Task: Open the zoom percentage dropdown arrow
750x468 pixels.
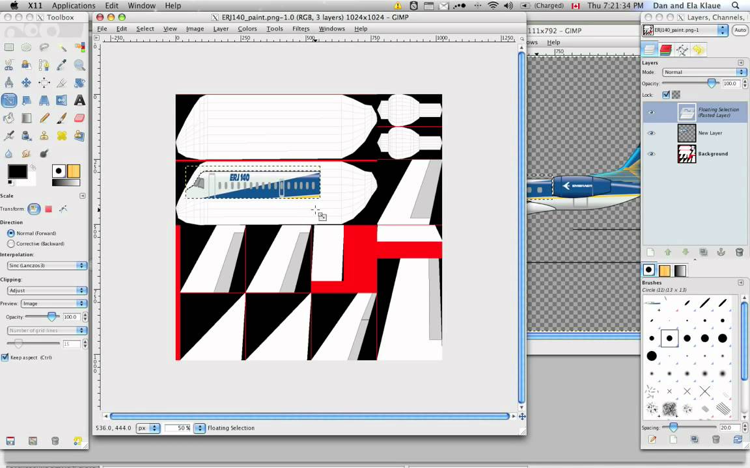Action: pyautogui.click(x=200, y=428)
